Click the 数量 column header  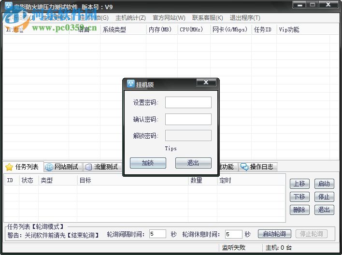[x=203, y=180]
